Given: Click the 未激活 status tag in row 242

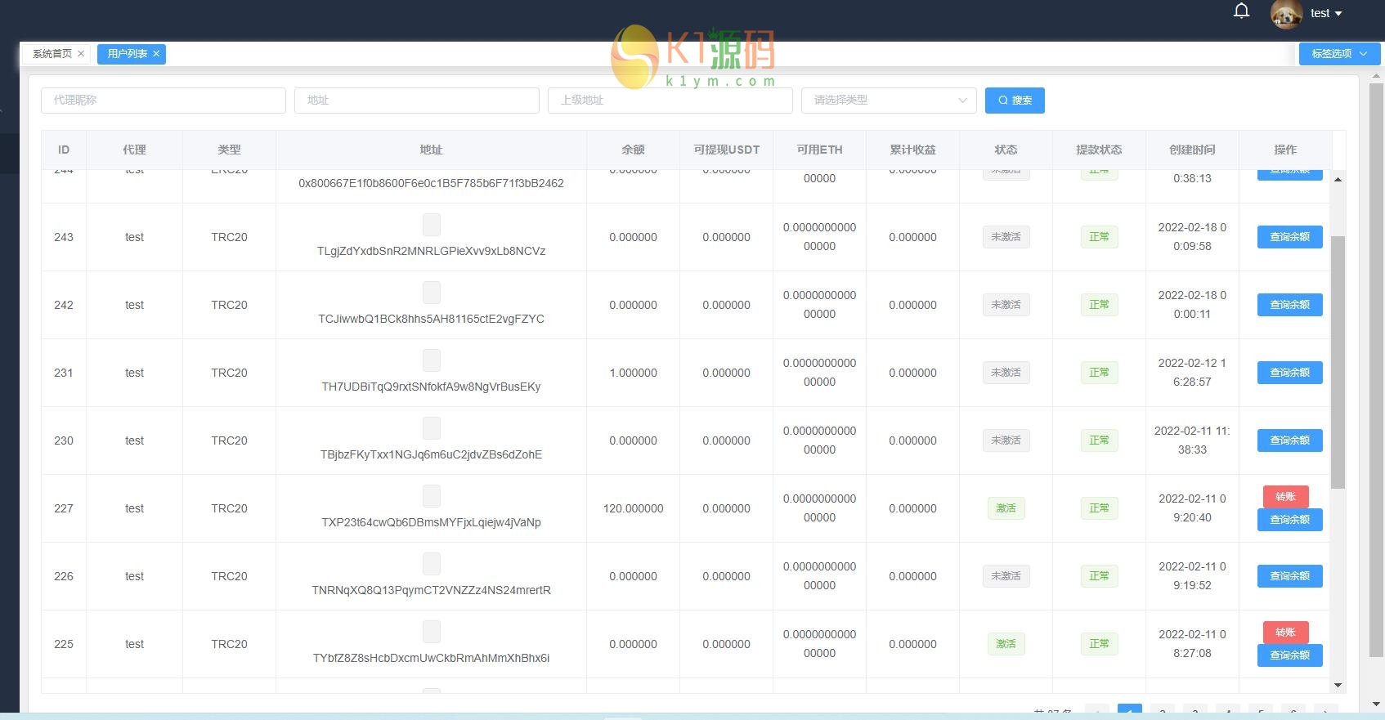Looking at the screenshot, I should pyautogui.click(x=1006, y=305).
